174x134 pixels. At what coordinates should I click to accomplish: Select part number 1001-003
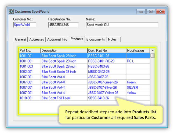[30, 66]
